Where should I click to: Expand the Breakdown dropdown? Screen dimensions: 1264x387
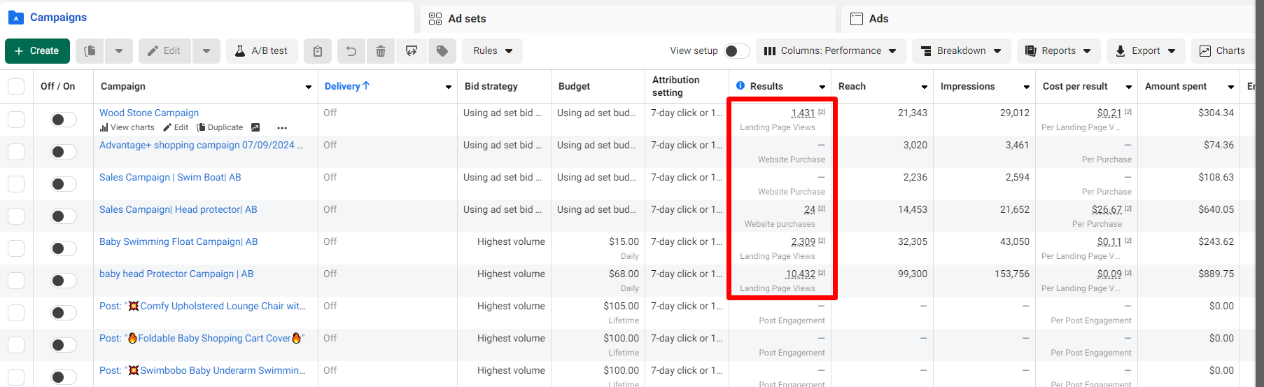[x=961, y=51]
